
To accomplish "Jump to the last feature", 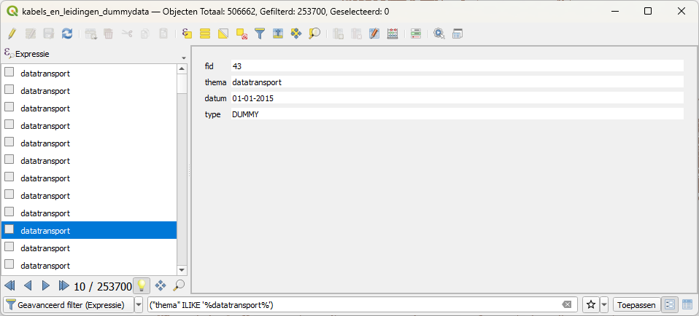I will (63, 285).
